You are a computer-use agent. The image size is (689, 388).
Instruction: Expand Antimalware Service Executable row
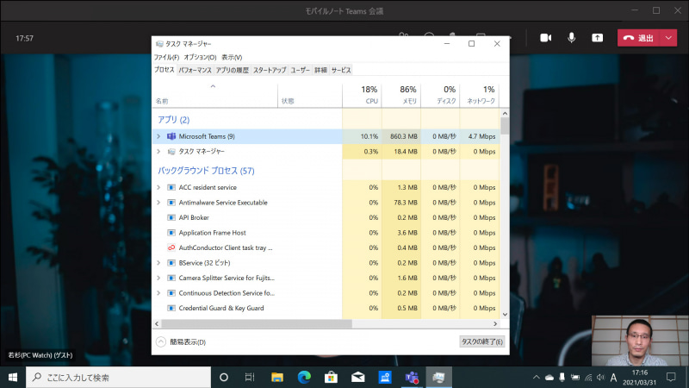coord(158,203)
